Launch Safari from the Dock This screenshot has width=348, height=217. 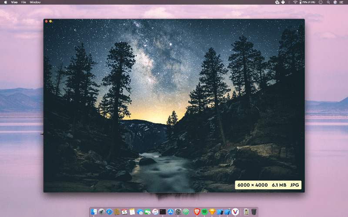[109, 212]
